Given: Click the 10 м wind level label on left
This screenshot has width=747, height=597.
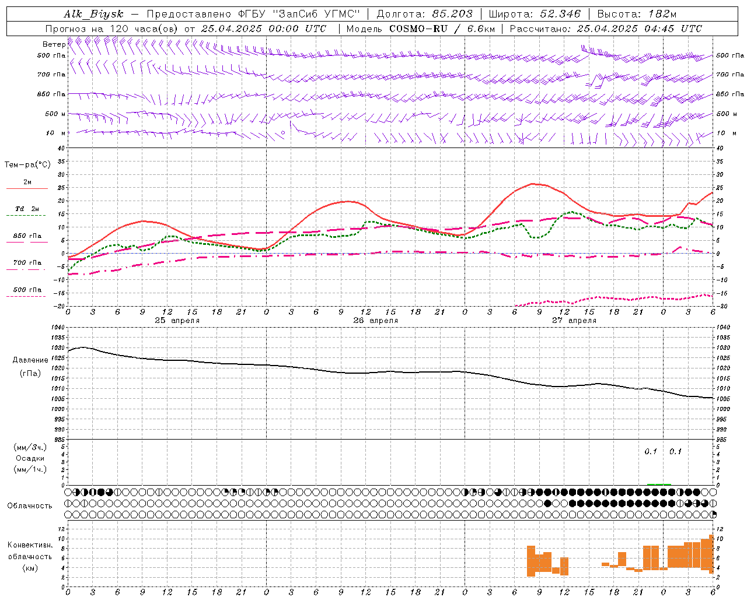Looking at the screenshot, I should [x=55, y=133].
